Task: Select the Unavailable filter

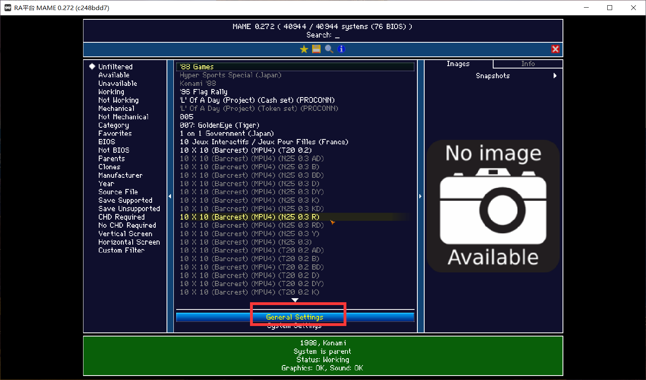Action: (x=118, y=83)
